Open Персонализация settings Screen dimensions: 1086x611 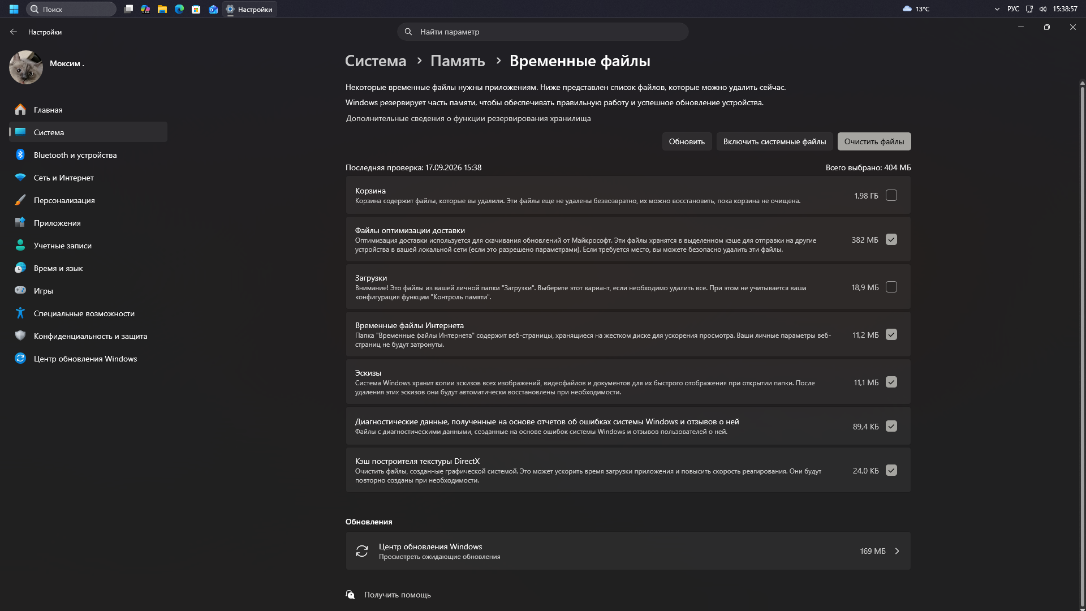tap(88, 200)
